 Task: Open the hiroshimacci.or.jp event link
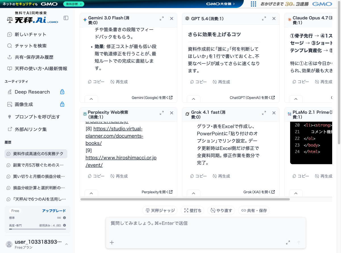point(121,161)
